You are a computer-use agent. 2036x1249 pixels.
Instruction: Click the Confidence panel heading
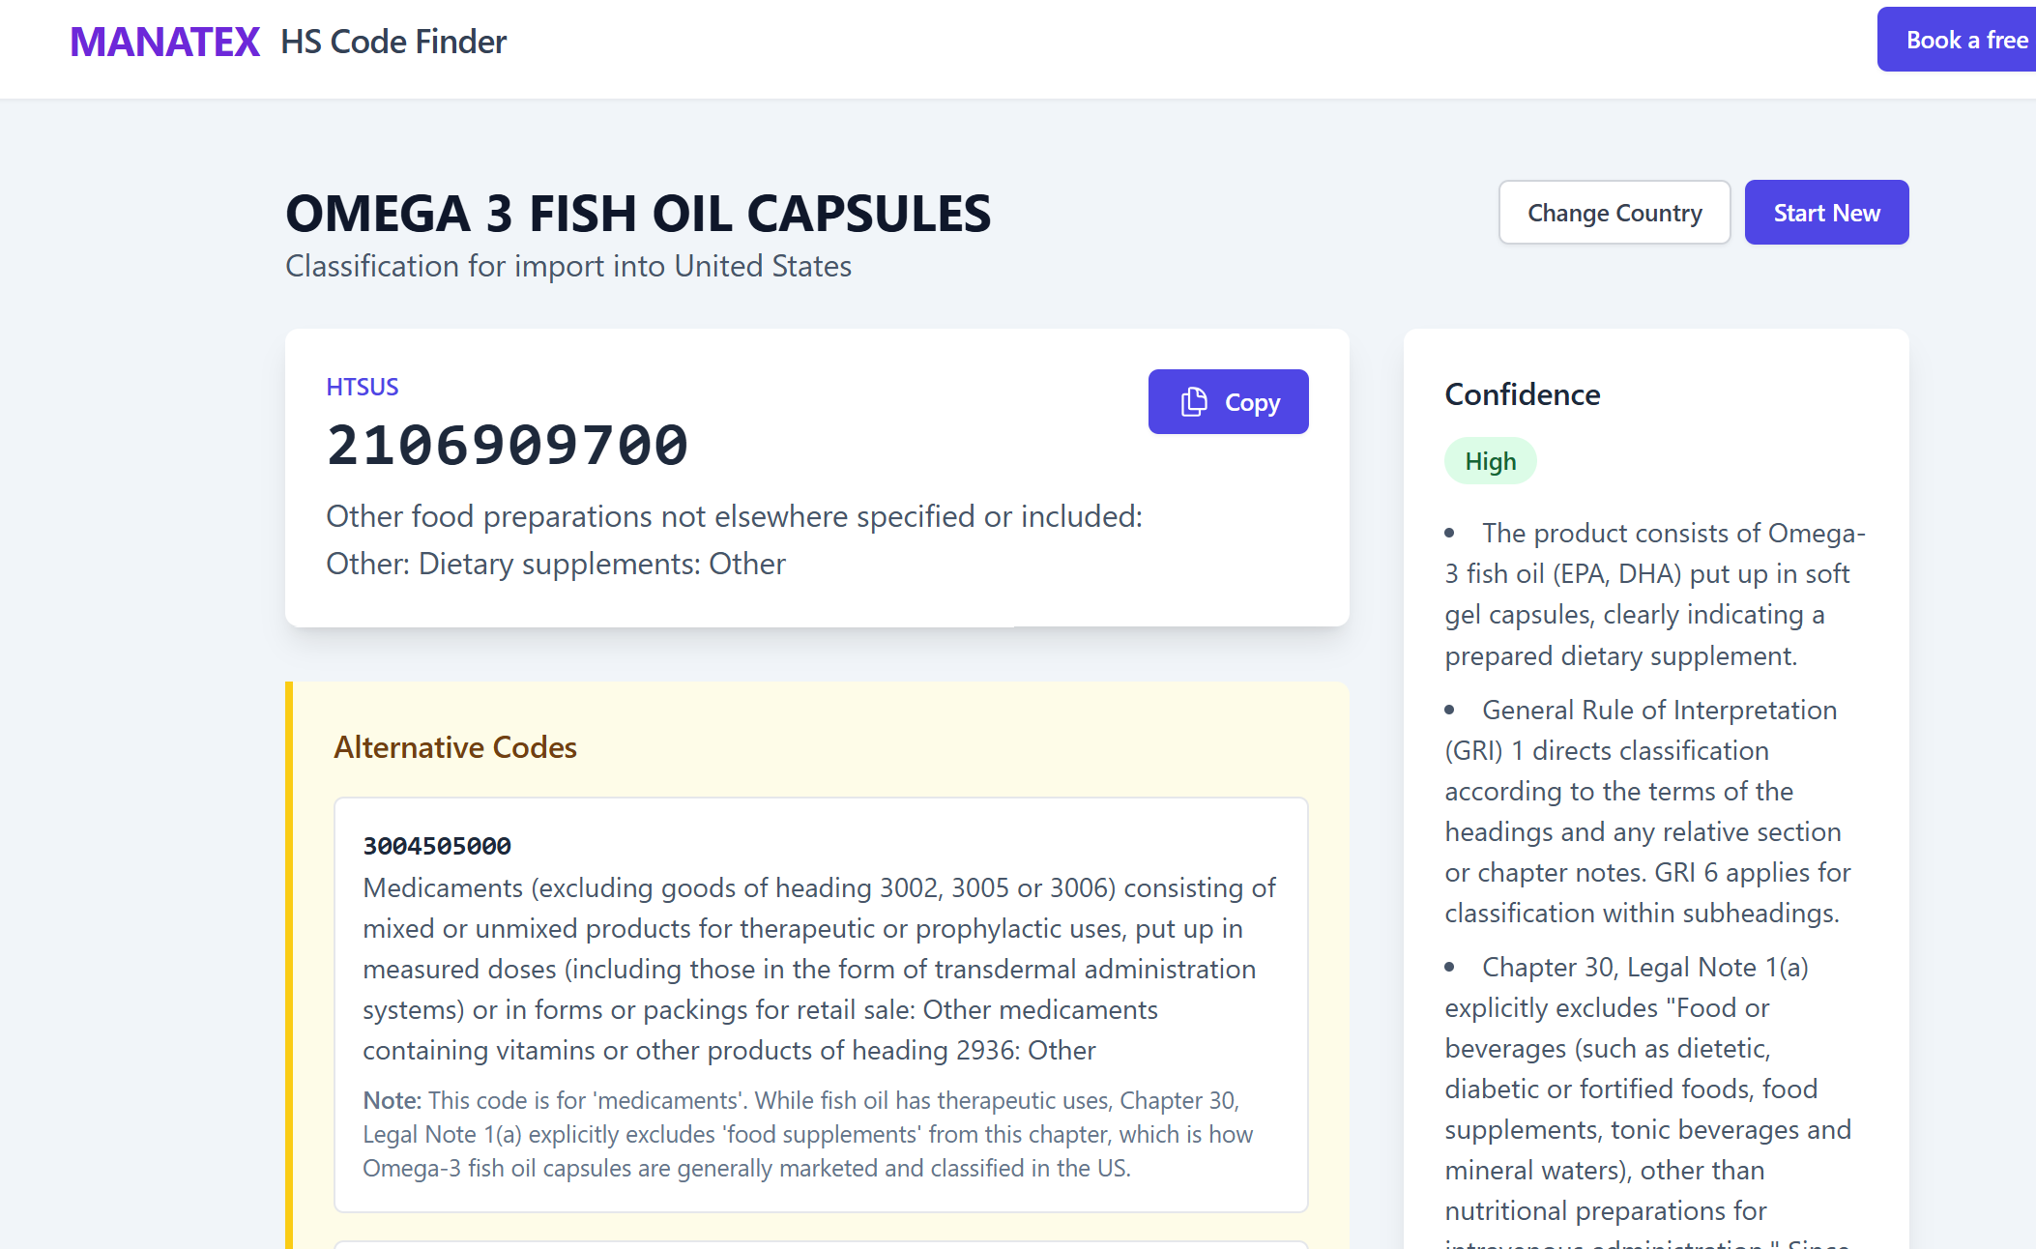pyautogui.click(x=1522, y=394)
